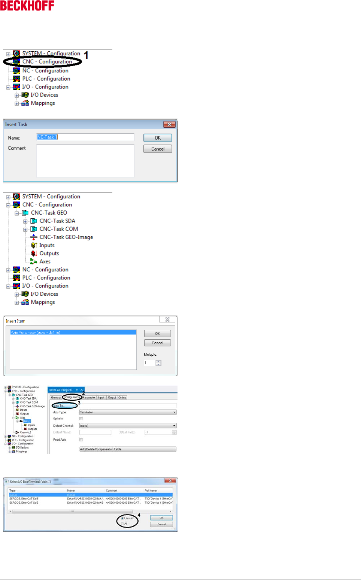Click OK in the Insert Item dialog

click(157, 333)
